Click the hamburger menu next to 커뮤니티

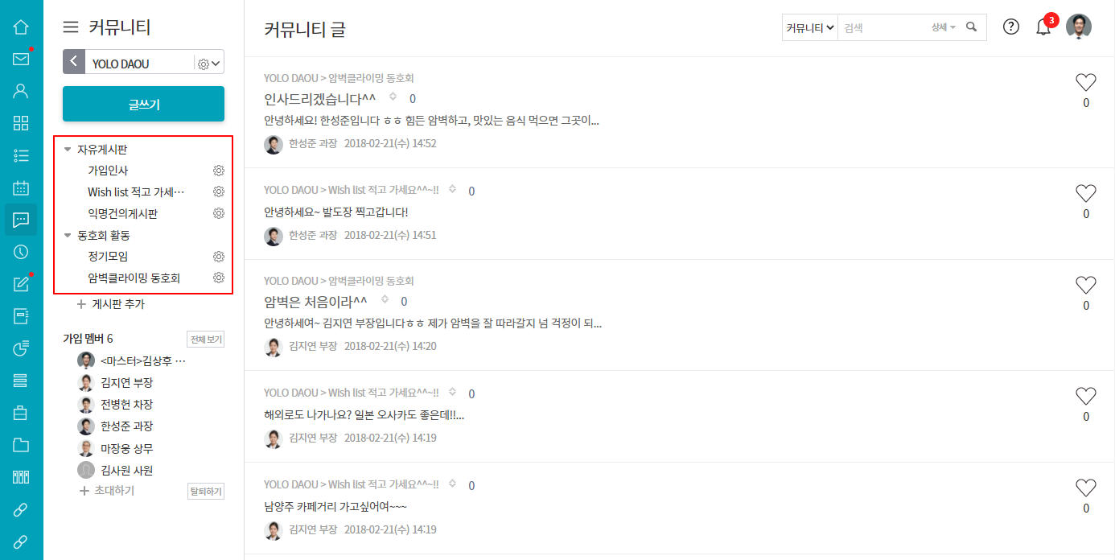tap(71, 27)
